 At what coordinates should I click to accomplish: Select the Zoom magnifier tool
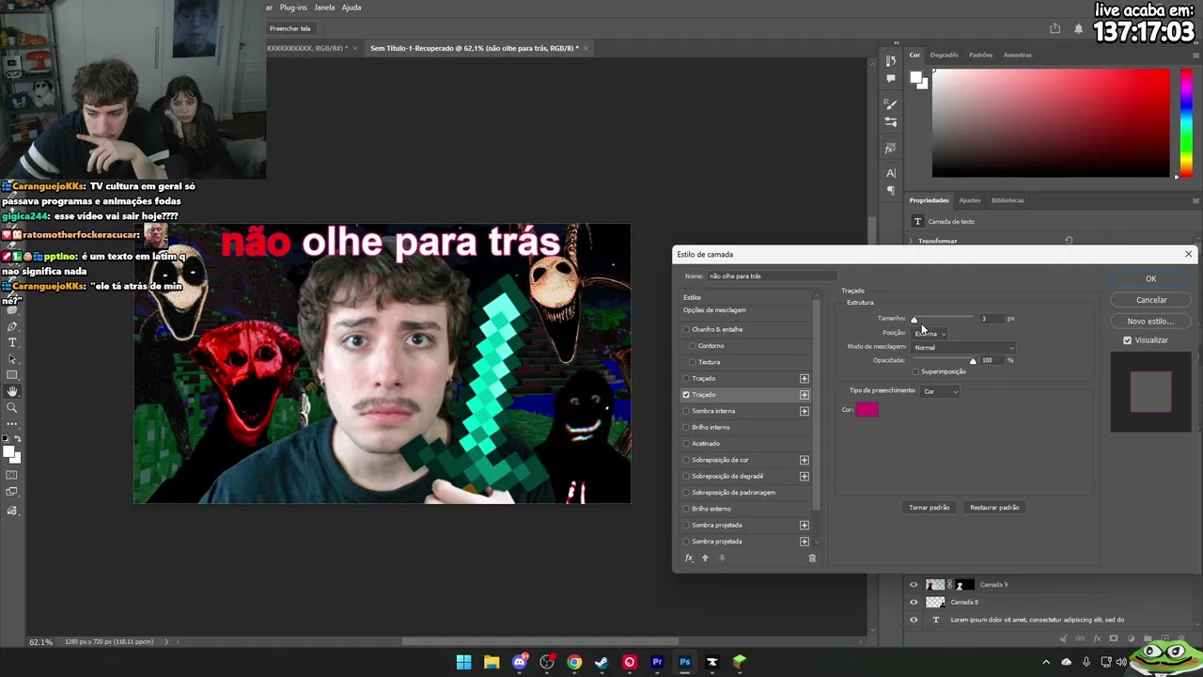[12, 408]
